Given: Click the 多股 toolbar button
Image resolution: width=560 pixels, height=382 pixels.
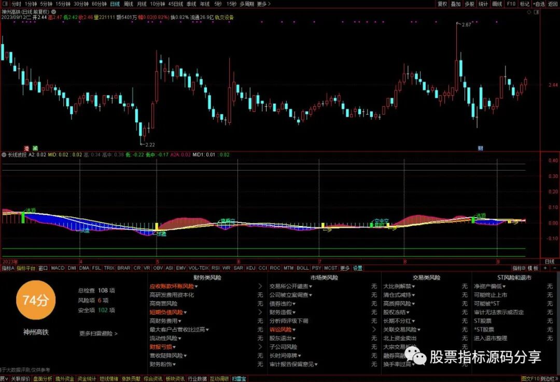Looking at the screenshot, I should pos(470,4).
